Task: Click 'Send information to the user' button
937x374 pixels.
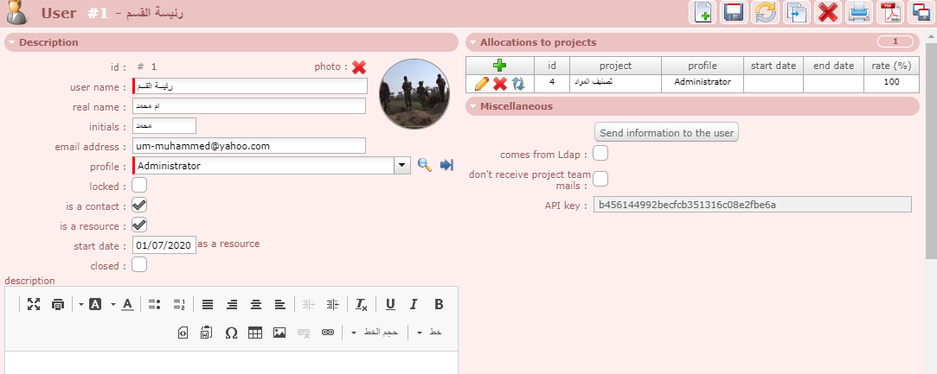Action: [666, 132]
